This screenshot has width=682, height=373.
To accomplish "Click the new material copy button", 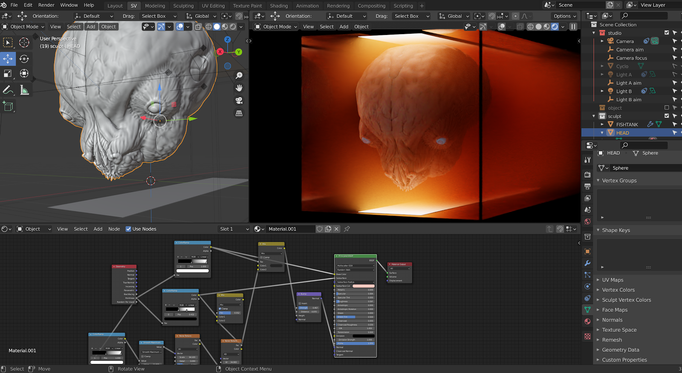I will (328, 229).
